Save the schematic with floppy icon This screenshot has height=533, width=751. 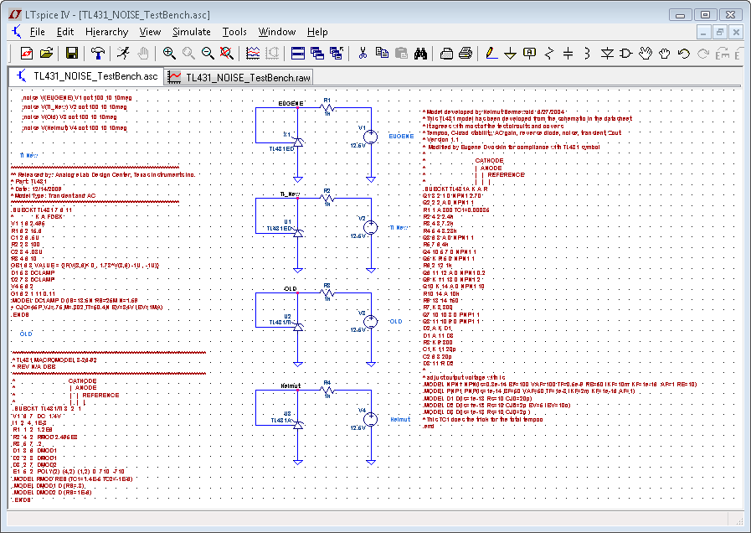click(72, 53)
